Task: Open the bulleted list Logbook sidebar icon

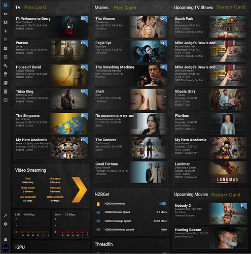Action: click(6, 40)
